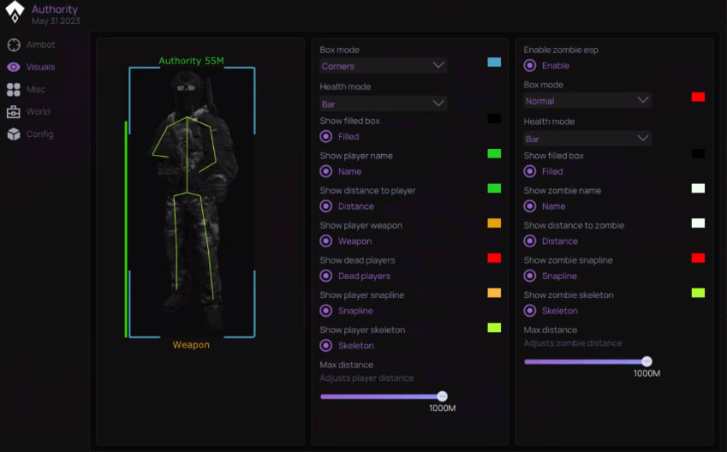Click the player Max distance slider handle
Screen dimensions: 727x452
(442, 396)
